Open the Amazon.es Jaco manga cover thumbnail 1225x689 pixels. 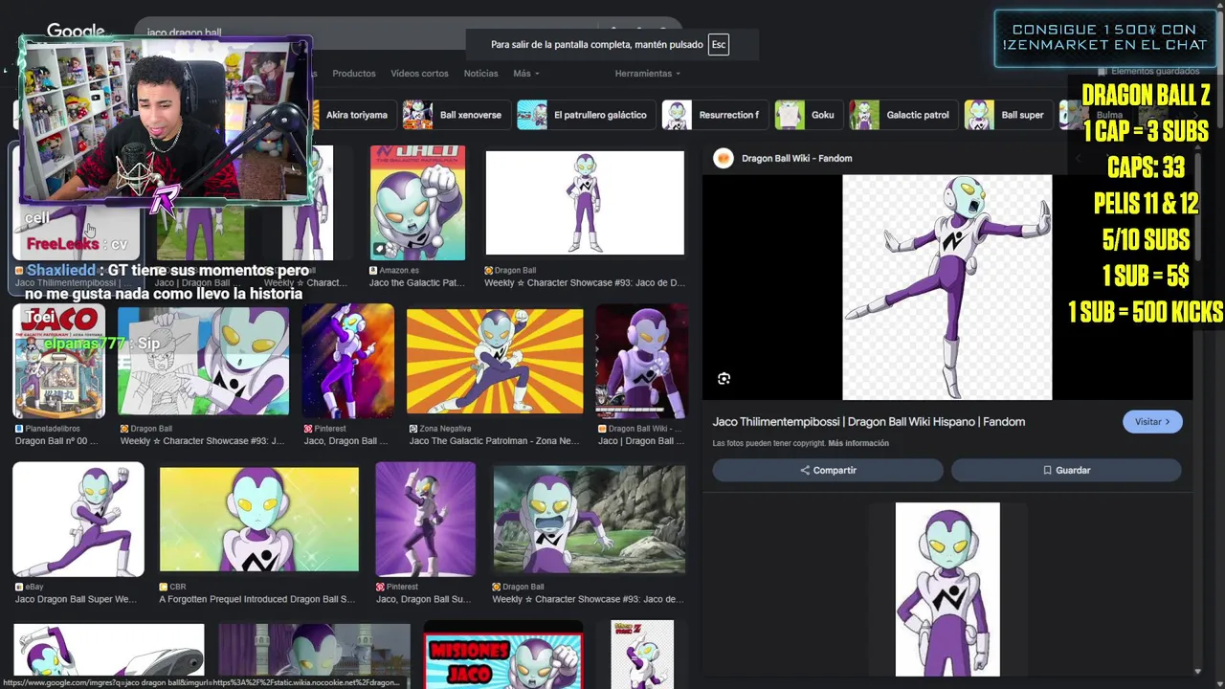point(417,203)
